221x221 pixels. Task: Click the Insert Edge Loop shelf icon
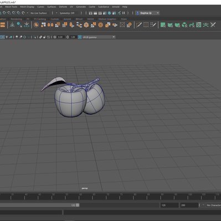click(x=146, y=25)
